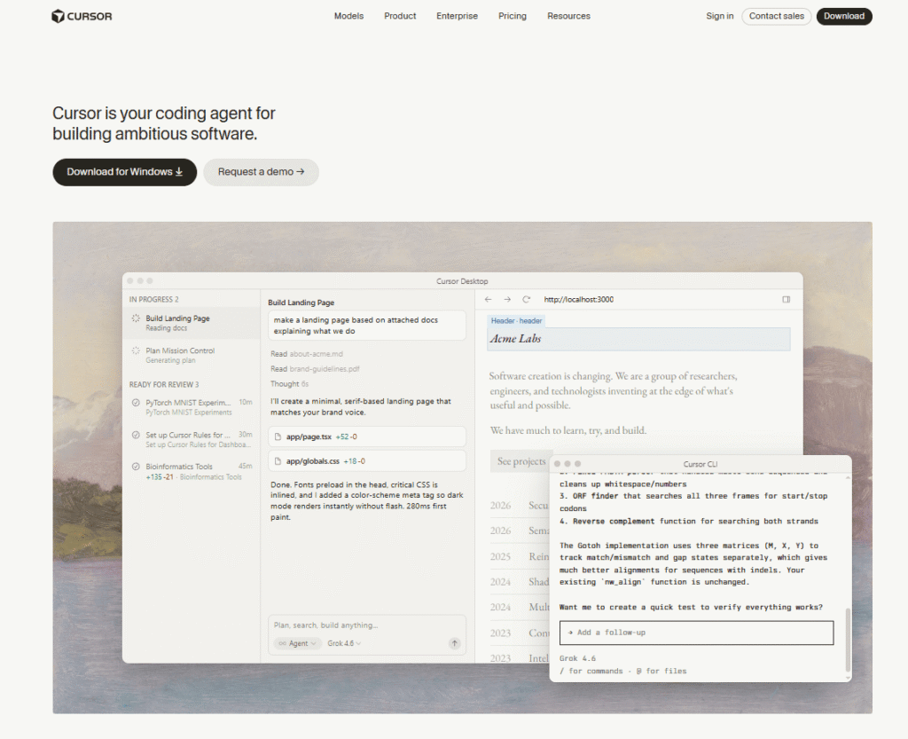Click the READY FOR REVIEW 3 section header

(x=164, y=384)
